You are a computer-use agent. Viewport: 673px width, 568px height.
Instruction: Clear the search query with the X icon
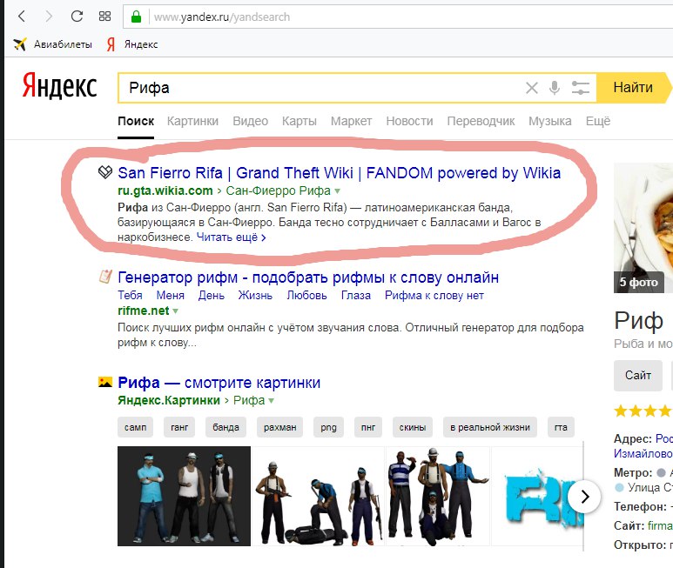(532, 88)
